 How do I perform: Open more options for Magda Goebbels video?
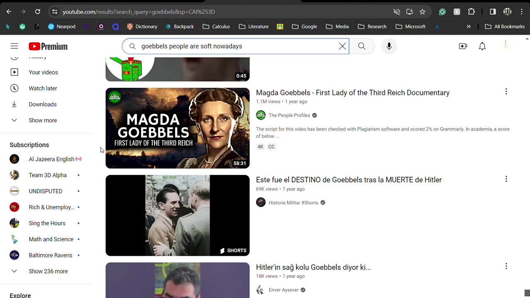click(506, 92)
